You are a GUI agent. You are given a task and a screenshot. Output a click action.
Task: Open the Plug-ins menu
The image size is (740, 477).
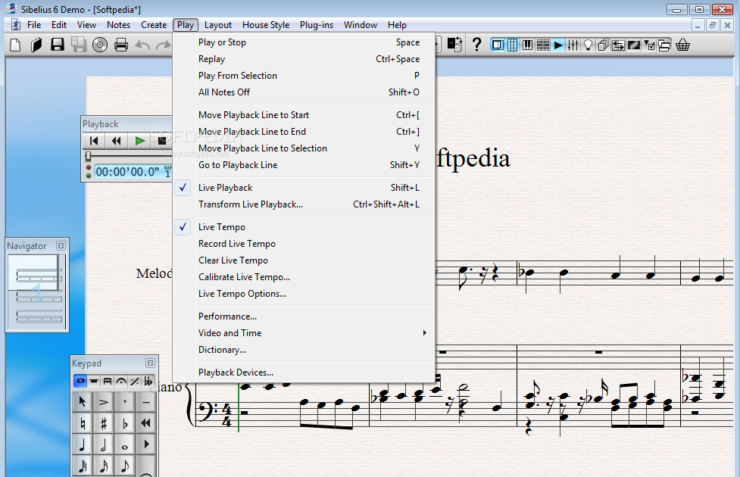[316, 25]
